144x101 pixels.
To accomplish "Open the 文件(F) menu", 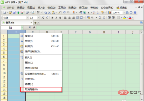I will click(x=11, y=8).
